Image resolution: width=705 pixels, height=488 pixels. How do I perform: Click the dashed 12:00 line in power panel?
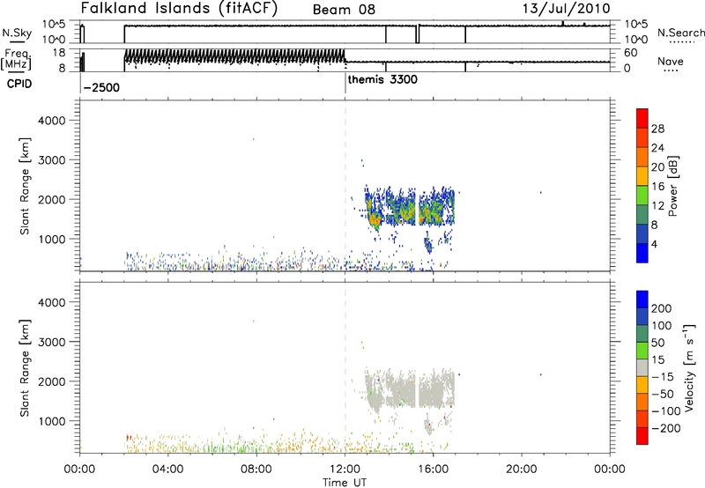click(x=345, y=186)
